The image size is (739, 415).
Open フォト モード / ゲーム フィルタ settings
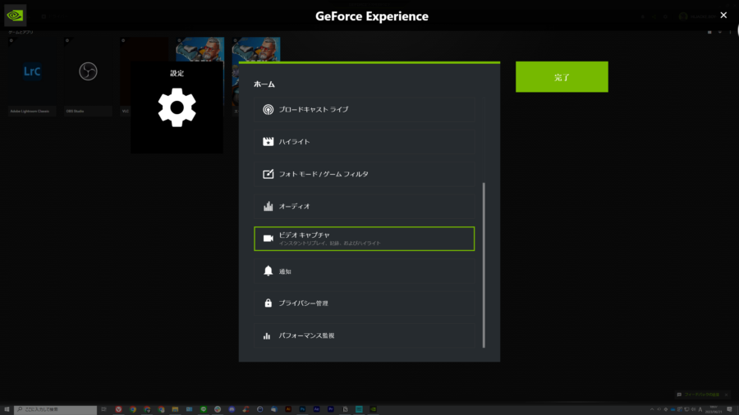click(x=364, y=174)
